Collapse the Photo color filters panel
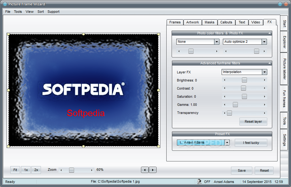 pyautogui.click(x=269, y=33)
